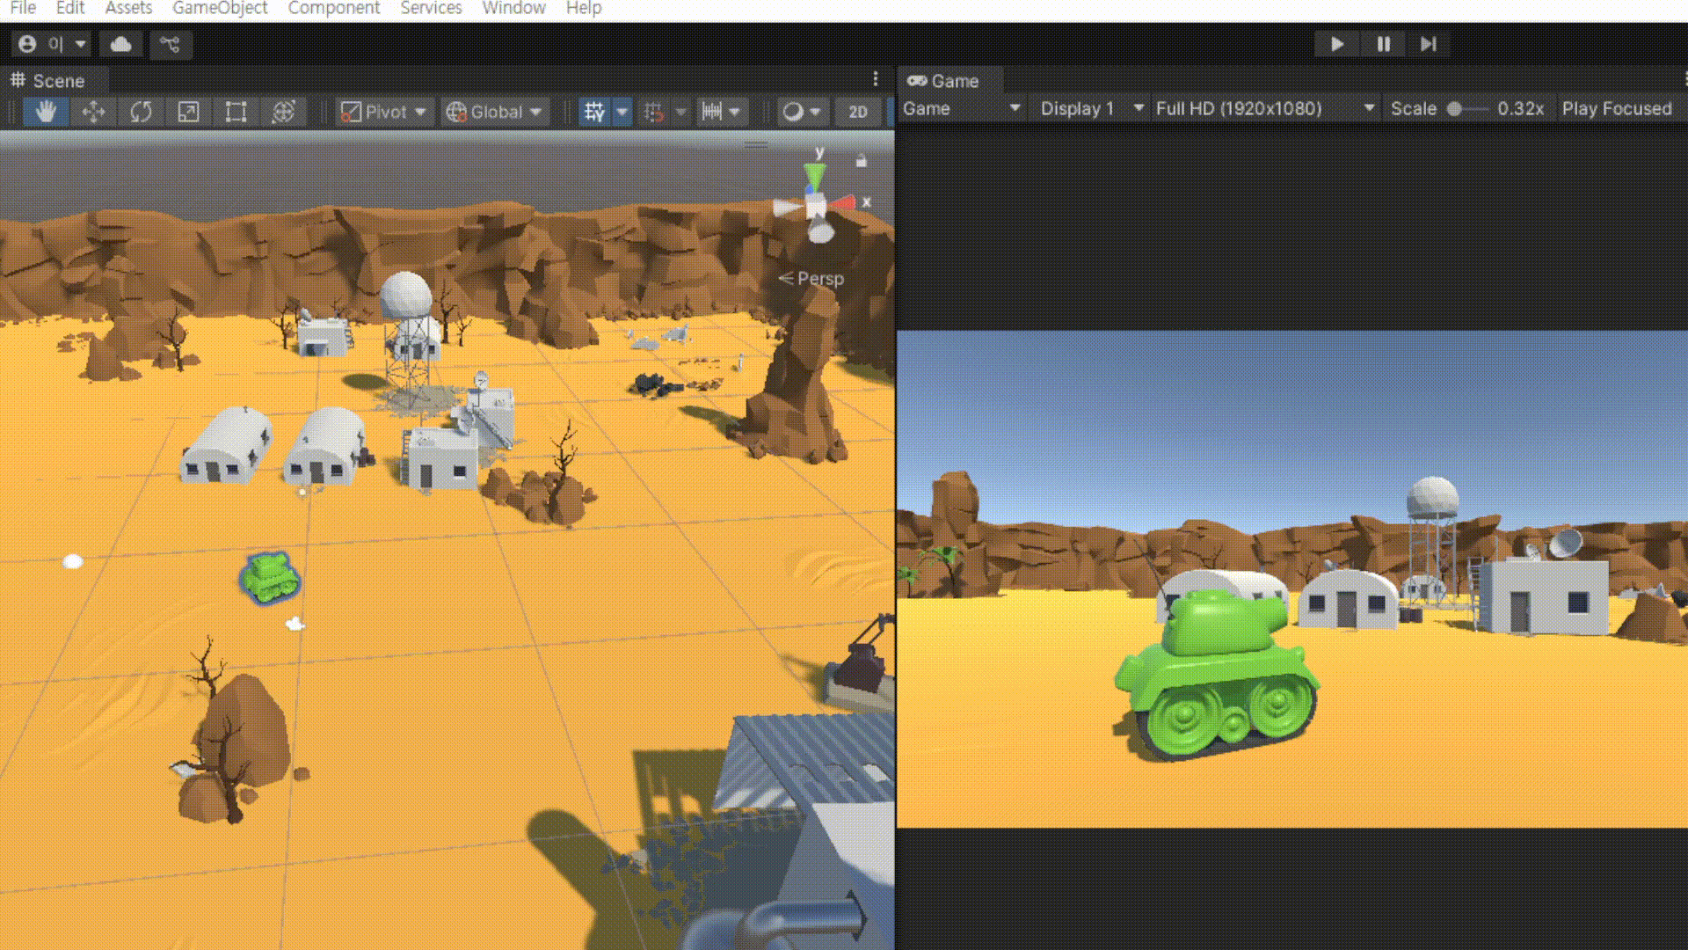Open the version control icon
Image resolution: width=1688 pixels, height=950 pixels.
coord(171,44)
